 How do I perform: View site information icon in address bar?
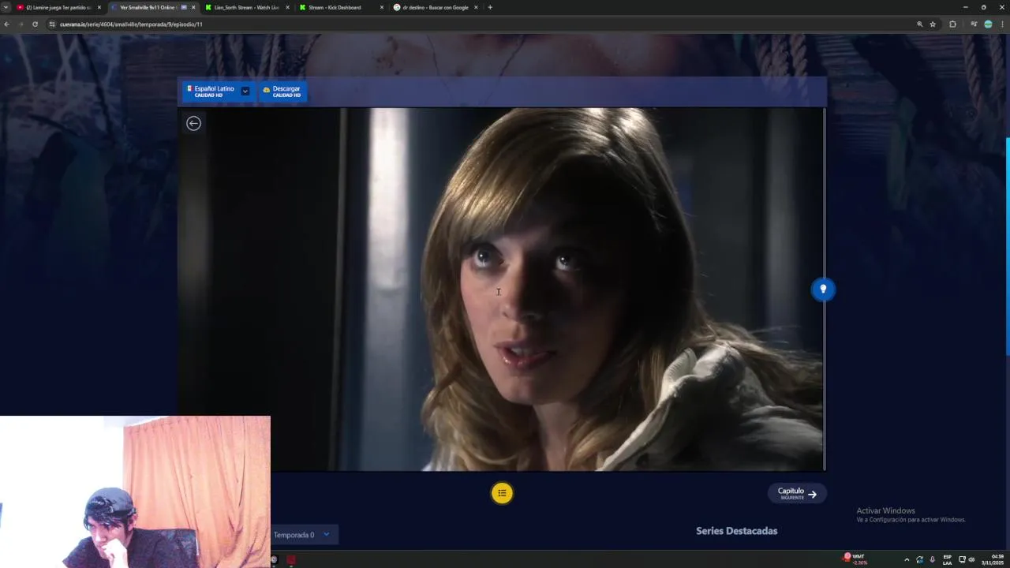pyautogui.click(x=52, y=24)
